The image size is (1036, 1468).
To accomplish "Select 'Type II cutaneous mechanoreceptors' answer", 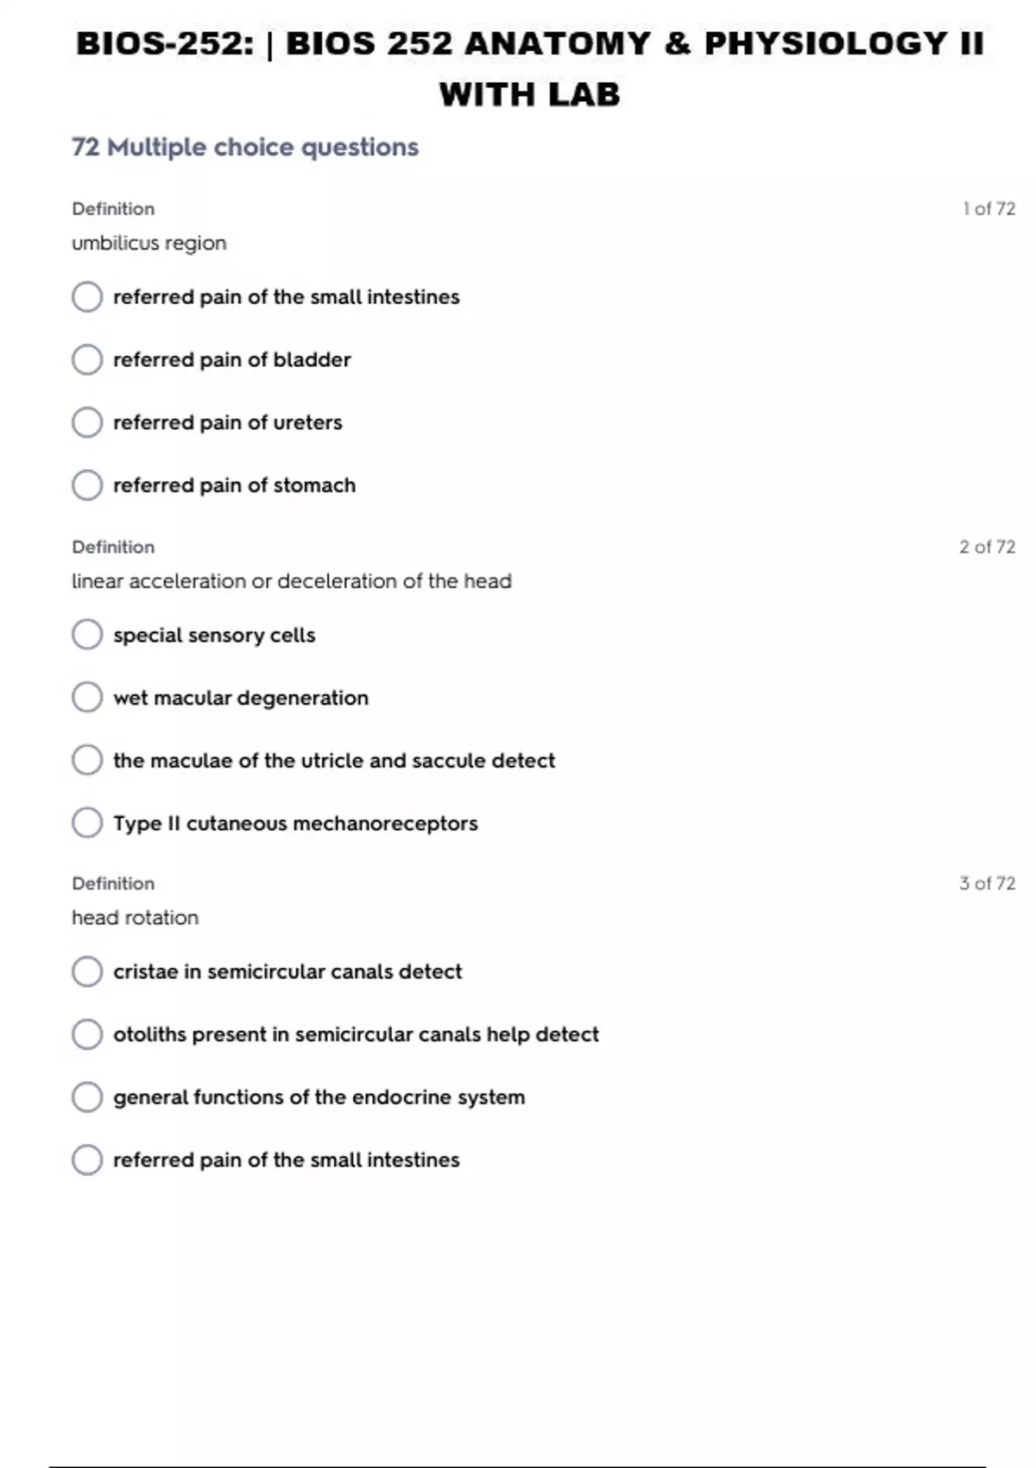I will tap(87, 823).
